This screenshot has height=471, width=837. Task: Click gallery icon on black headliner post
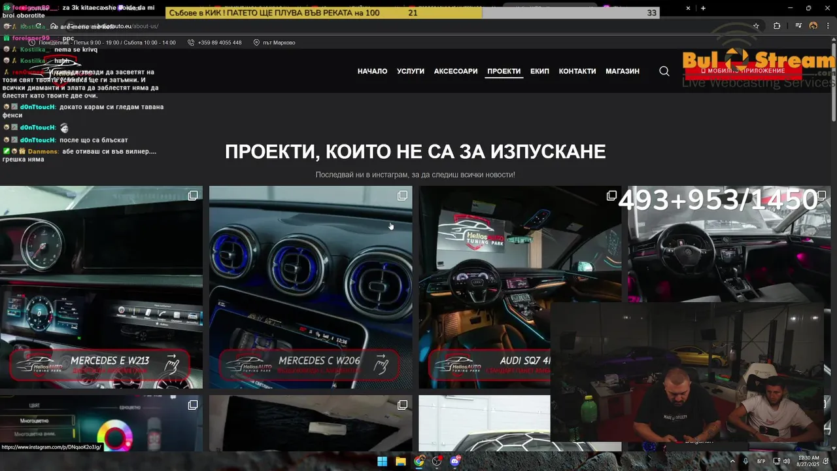click(402, 405)
